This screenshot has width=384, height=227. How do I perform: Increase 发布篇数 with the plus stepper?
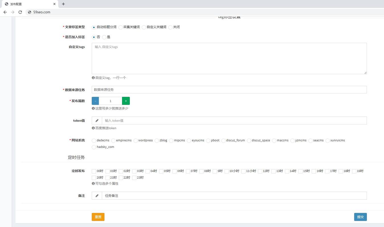[126, 101]
